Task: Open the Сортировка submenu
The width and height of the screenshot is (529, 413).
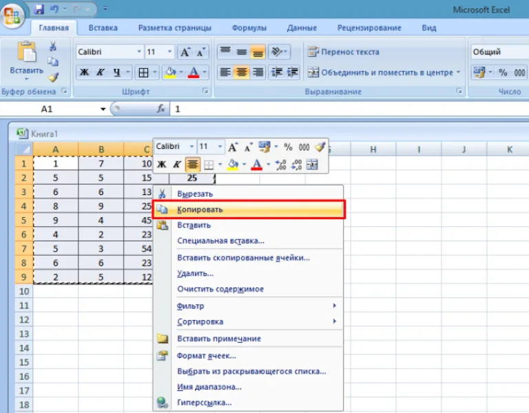Action: pos(248,321)
